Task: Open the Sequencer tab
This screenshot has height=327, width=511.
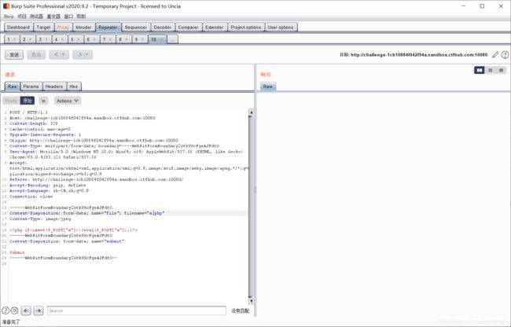Action: click(136, 28)
